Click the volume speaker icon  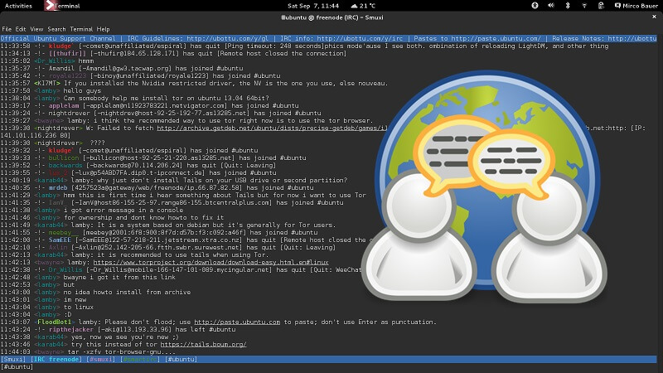(x=551, y=6)
